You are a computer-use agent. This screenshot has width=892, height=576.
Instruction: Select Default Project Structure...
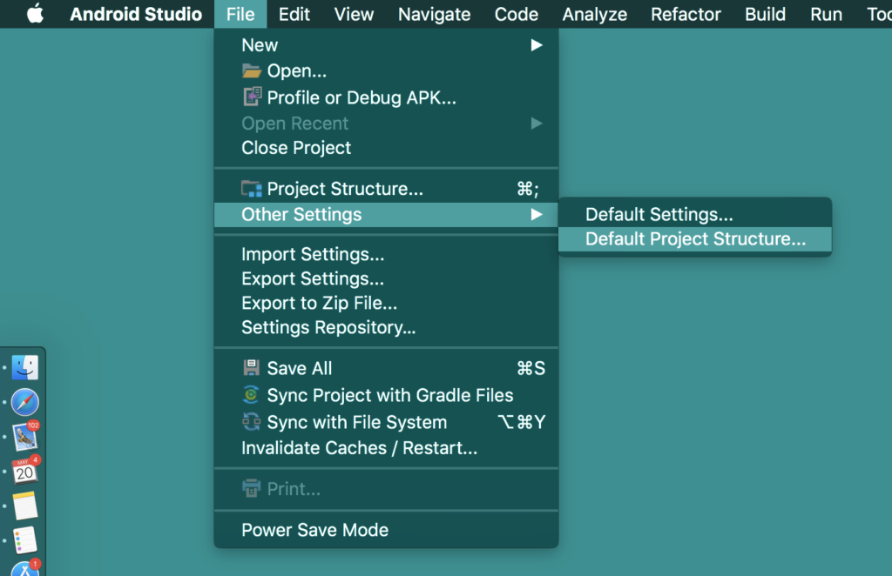(695, 239)
